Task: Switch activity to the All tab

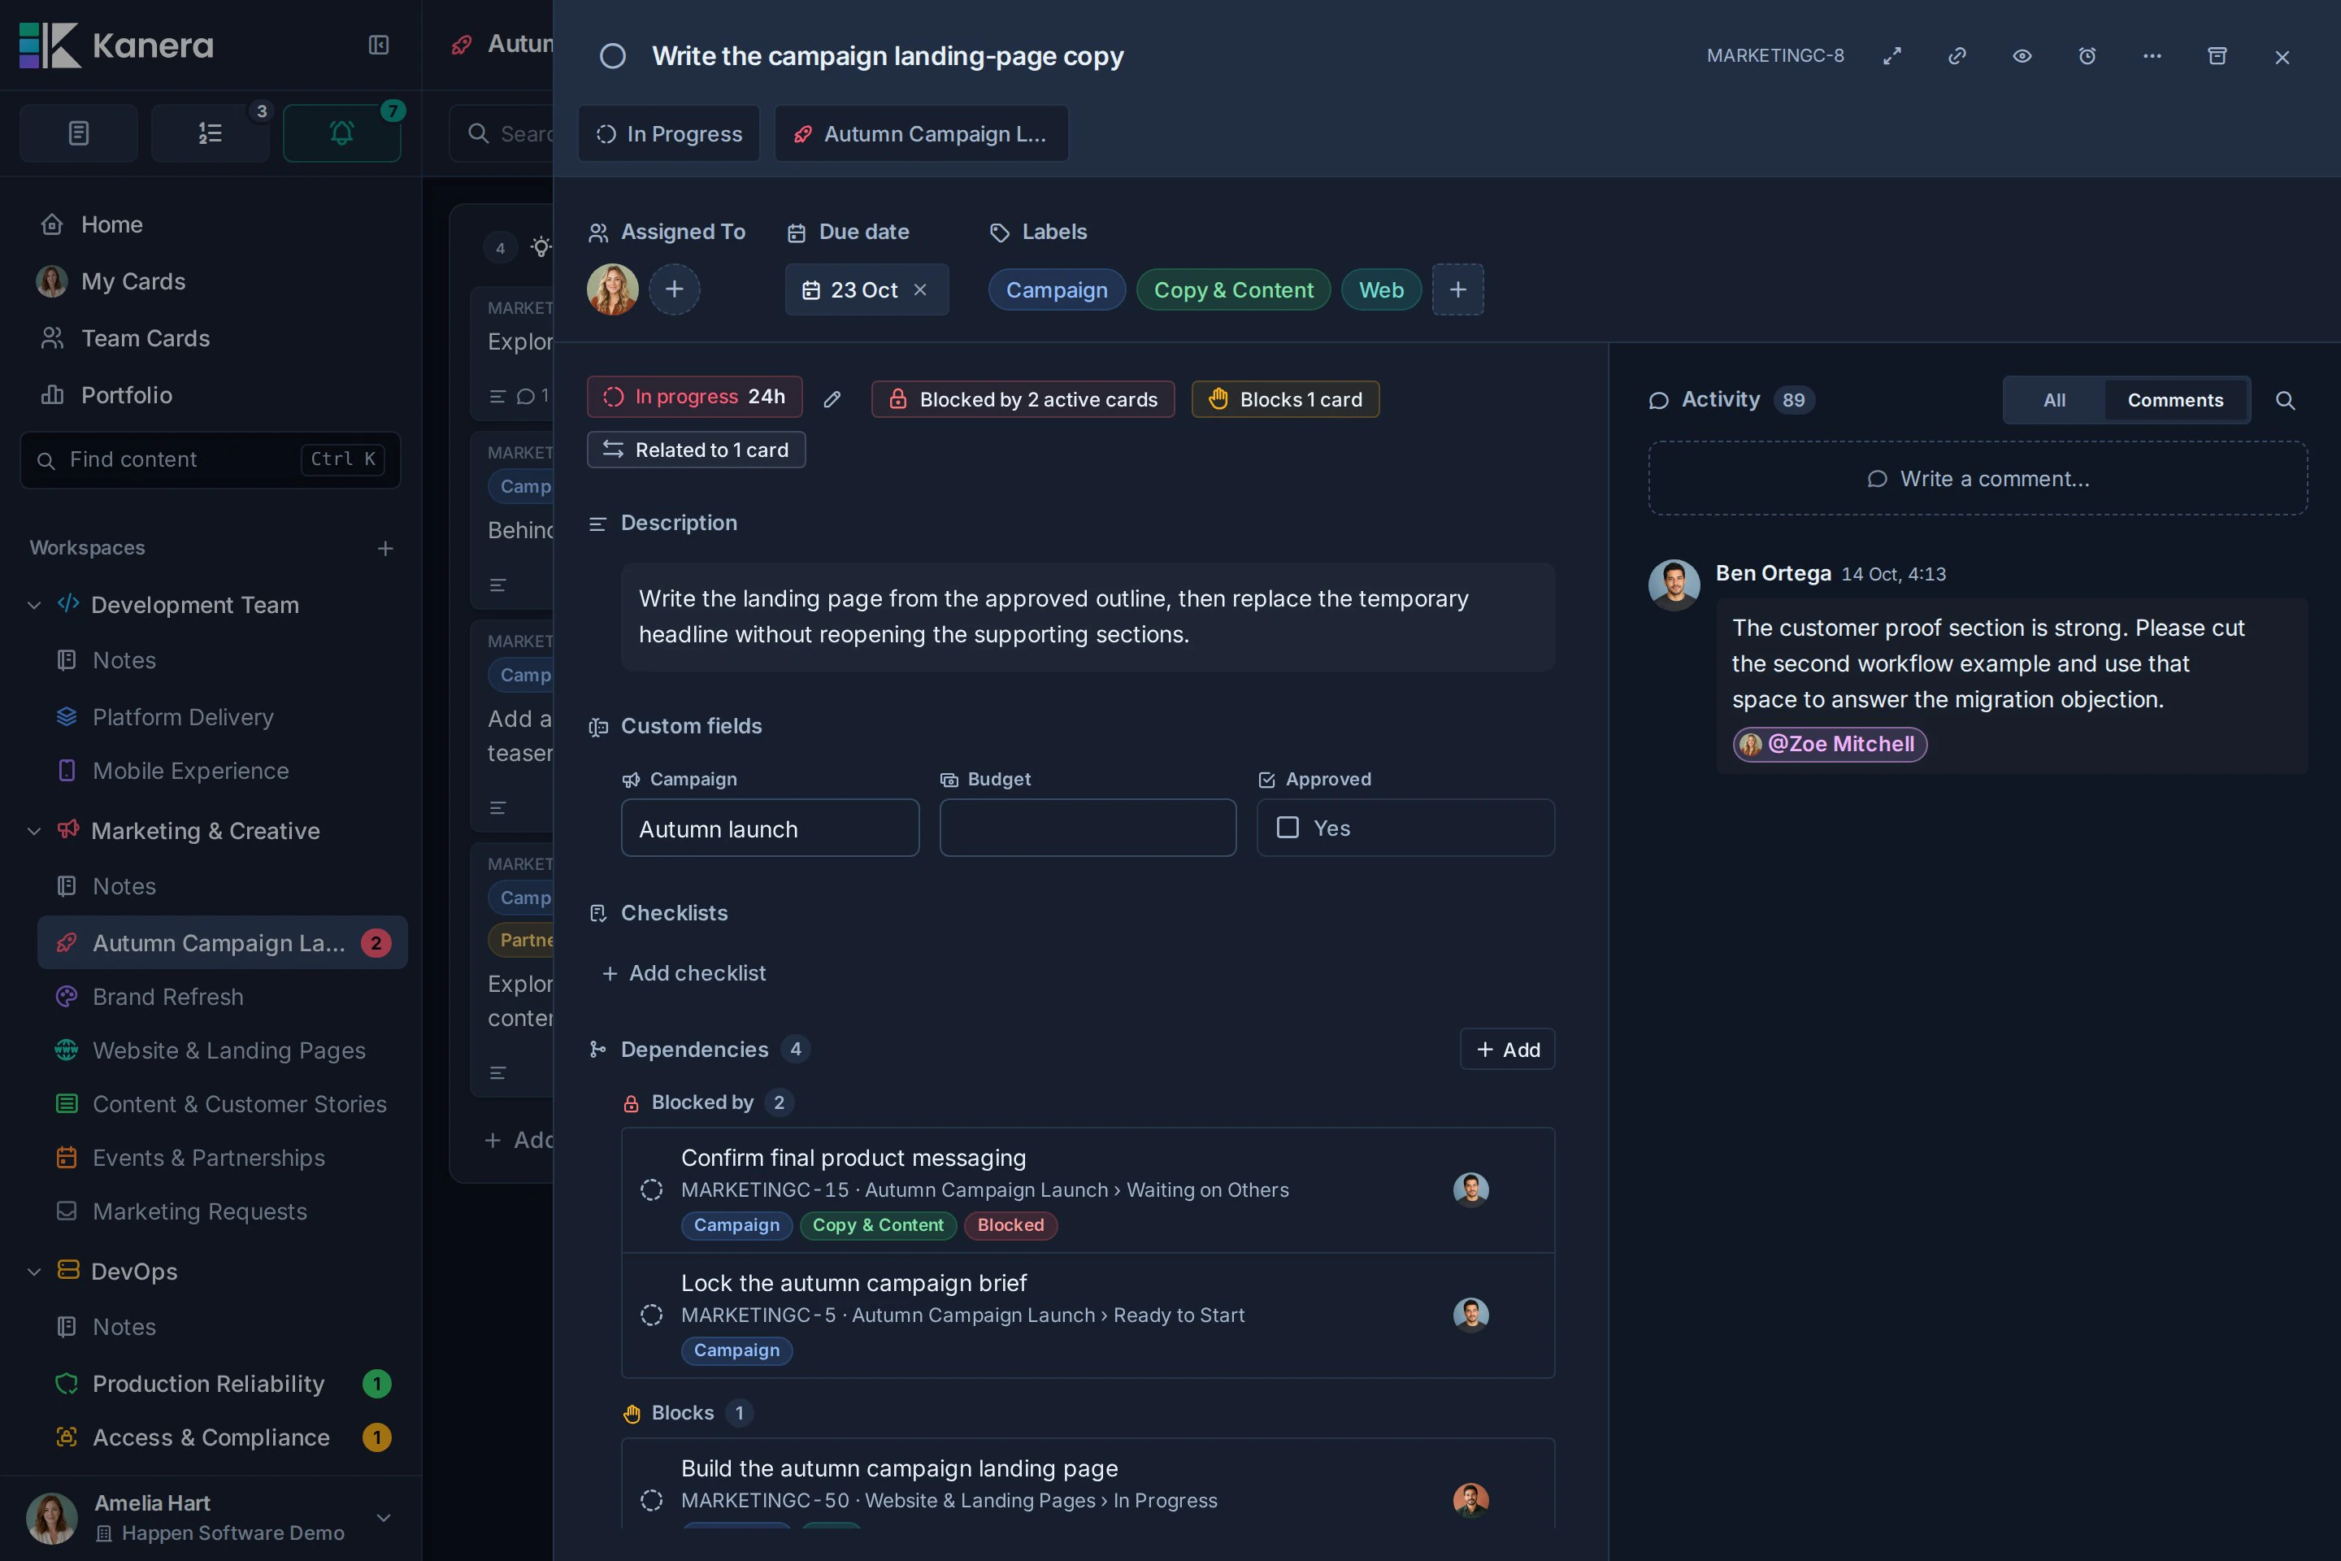Action: [x=2054, y=400]
